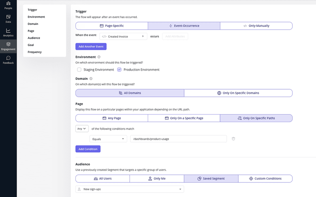Delete the /dashboards/product-usage path condition
The image size is (316, 197).
(x=233, y=139)
